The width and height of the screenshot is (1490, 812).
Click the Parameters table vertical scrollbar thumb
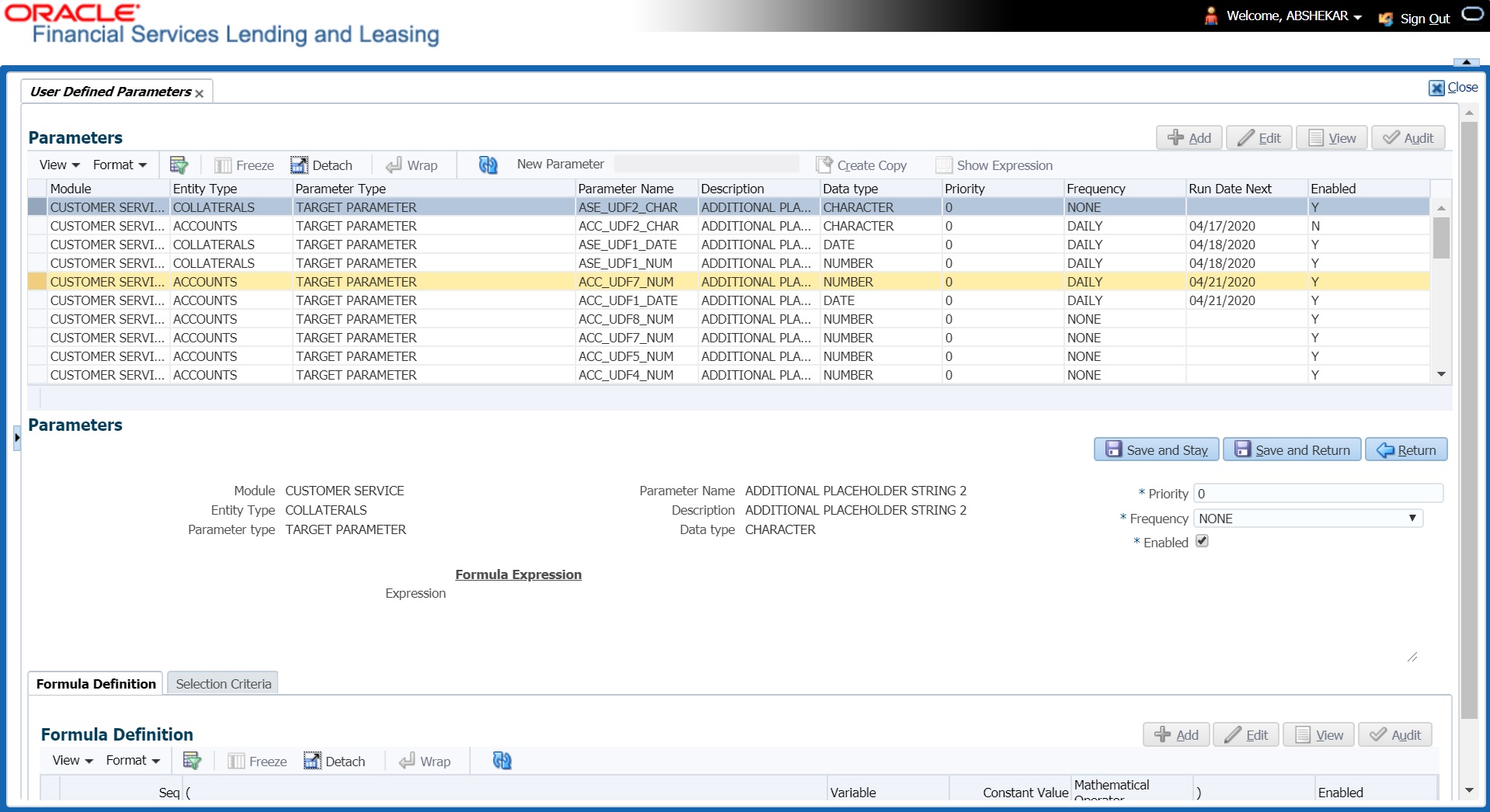tap(1441, 238)
